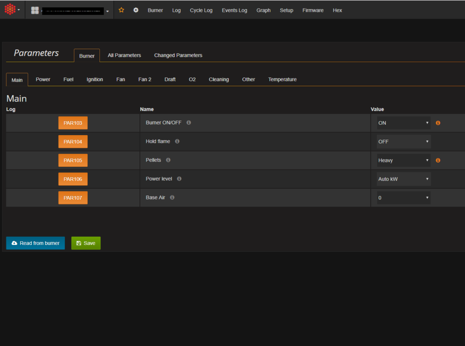465x346 pixels.
Task: Open the Hold flame value dropdown
Action: [x=403, y=141]
